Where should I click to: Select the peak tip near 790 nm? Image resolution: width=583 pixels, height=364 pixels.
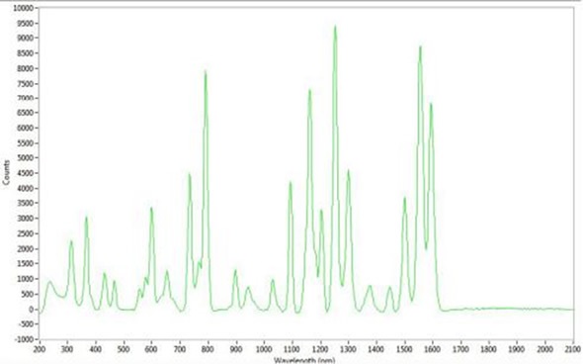[x=206, y=72]
